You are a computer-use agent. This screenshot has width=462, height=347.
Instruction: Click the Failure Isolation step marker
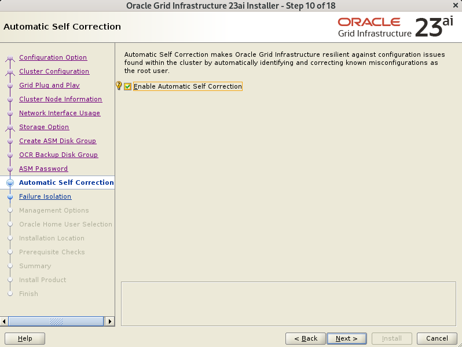click(x=10, y=196)
